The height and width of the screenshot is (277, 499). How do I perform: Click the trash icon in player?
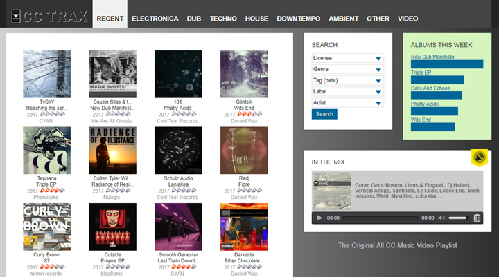click(x=477, y=218)
